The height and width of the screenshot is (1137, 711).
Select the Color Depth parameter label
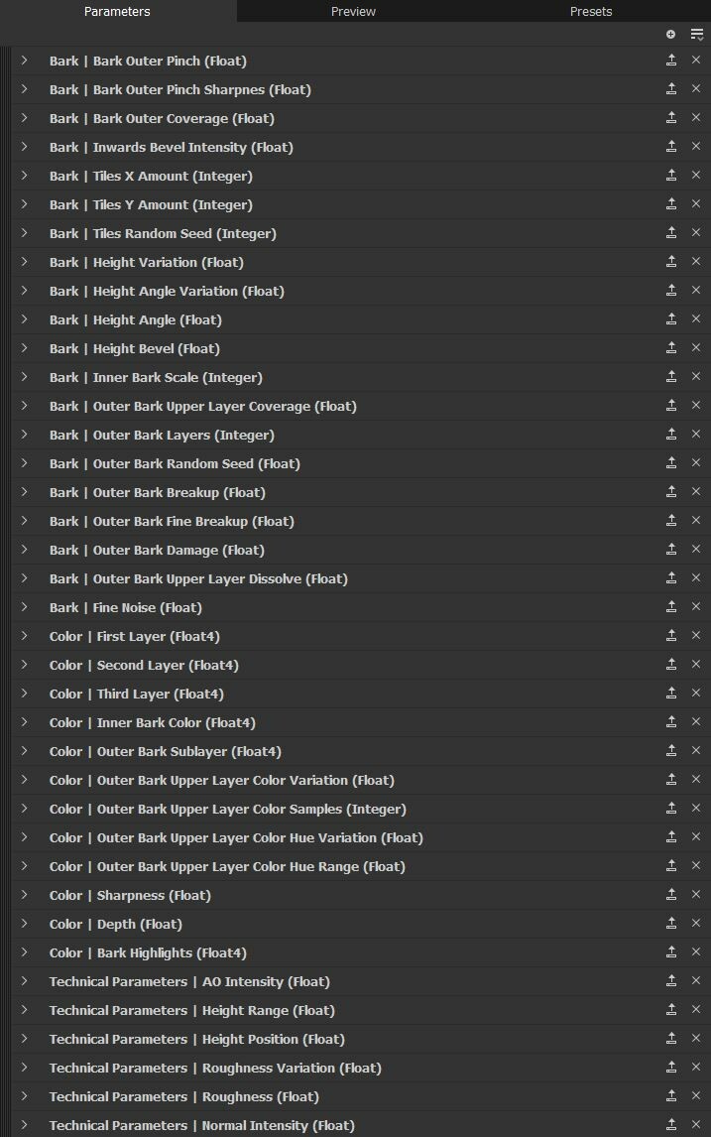(116, 924)
